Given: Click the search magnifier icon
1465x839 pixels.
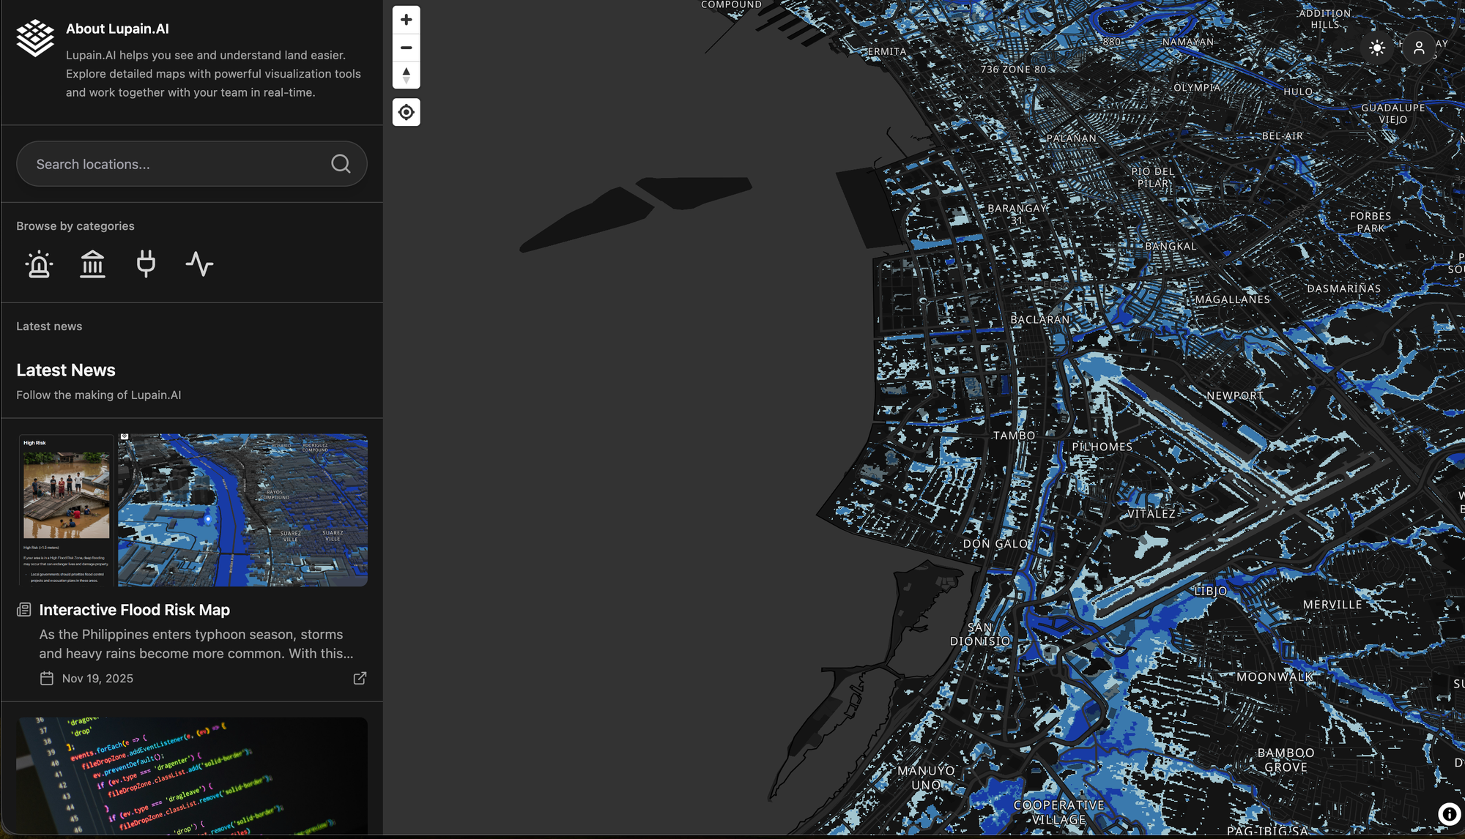Looking at the screenshot, I should pyautogui.click(x=341, y=164).
